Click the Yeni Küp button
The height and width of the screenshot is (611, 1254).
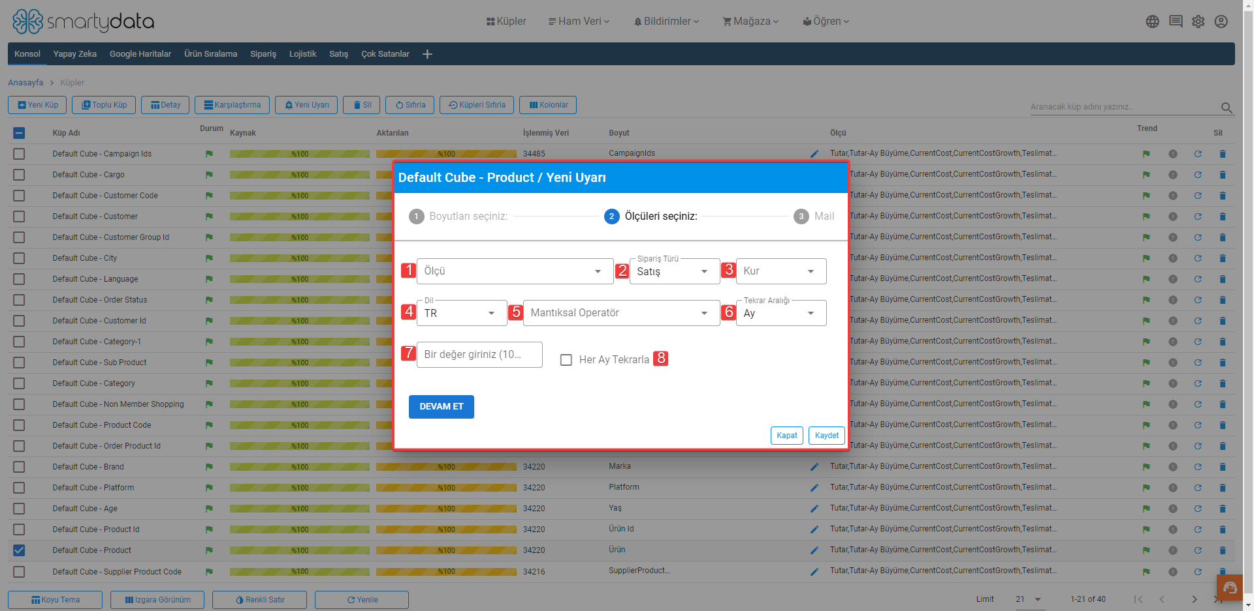coord(38,105)
